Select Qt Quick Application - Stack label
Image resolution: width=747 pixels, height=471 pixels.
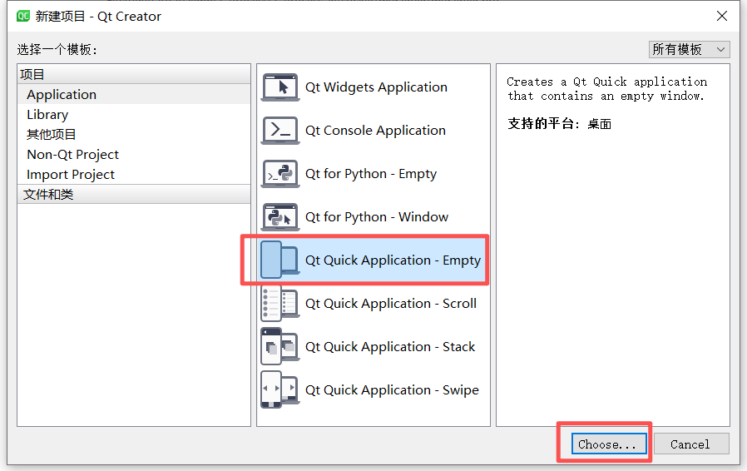[x=390, y=346]
